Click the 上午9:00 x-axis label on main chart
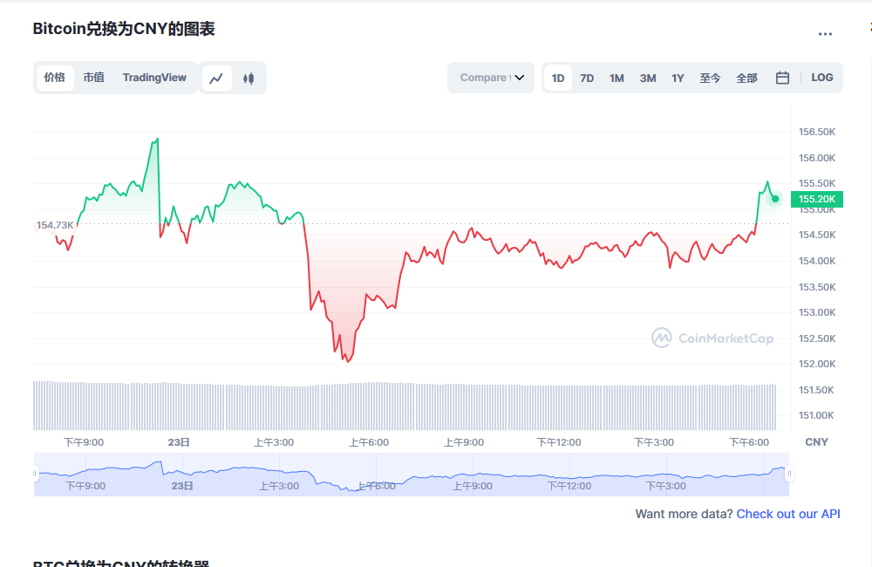This screenshot has width=872, height=567. click(x=464, y=442)
